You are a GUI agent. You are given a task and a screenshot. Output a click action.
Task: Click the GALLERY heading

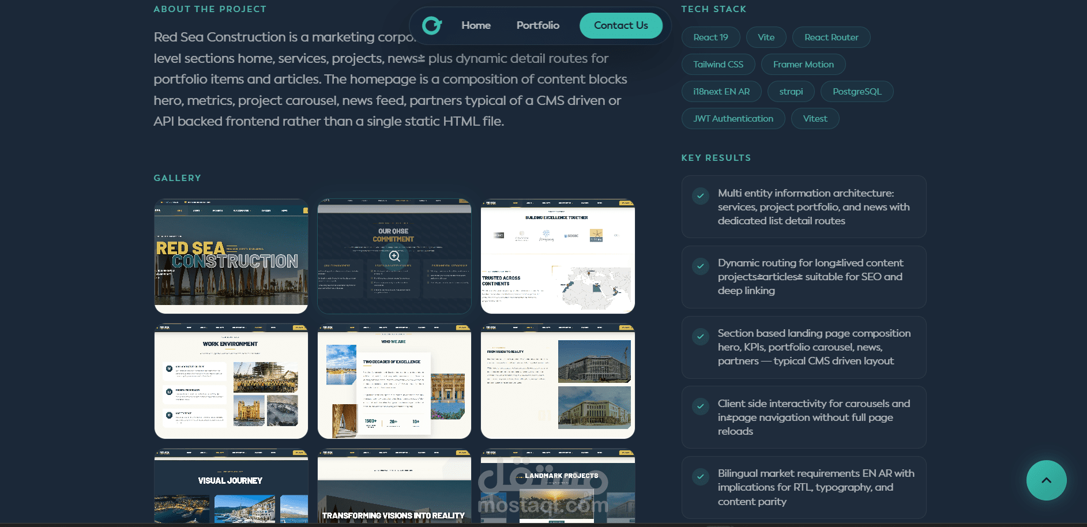click(x=177, y=178)
